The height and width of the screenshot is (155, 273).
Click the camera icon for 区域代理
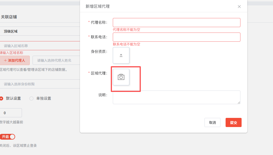[x=121, y=77]
